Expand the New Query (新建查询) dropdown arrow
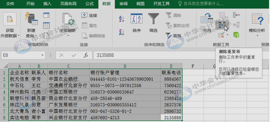This screenshot has height=122, width=270. click(36, 36)
